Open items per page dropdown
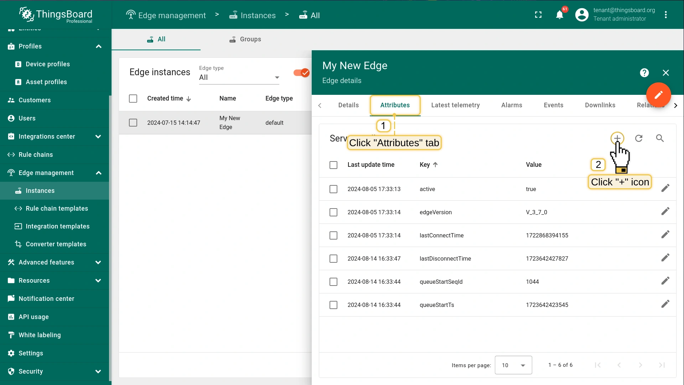 point(513,365)
